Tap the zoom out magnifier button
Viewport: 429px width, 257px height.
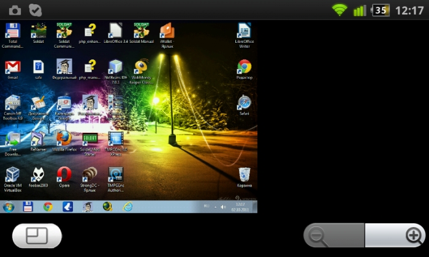pyautogui.click(x=334, y=235)
